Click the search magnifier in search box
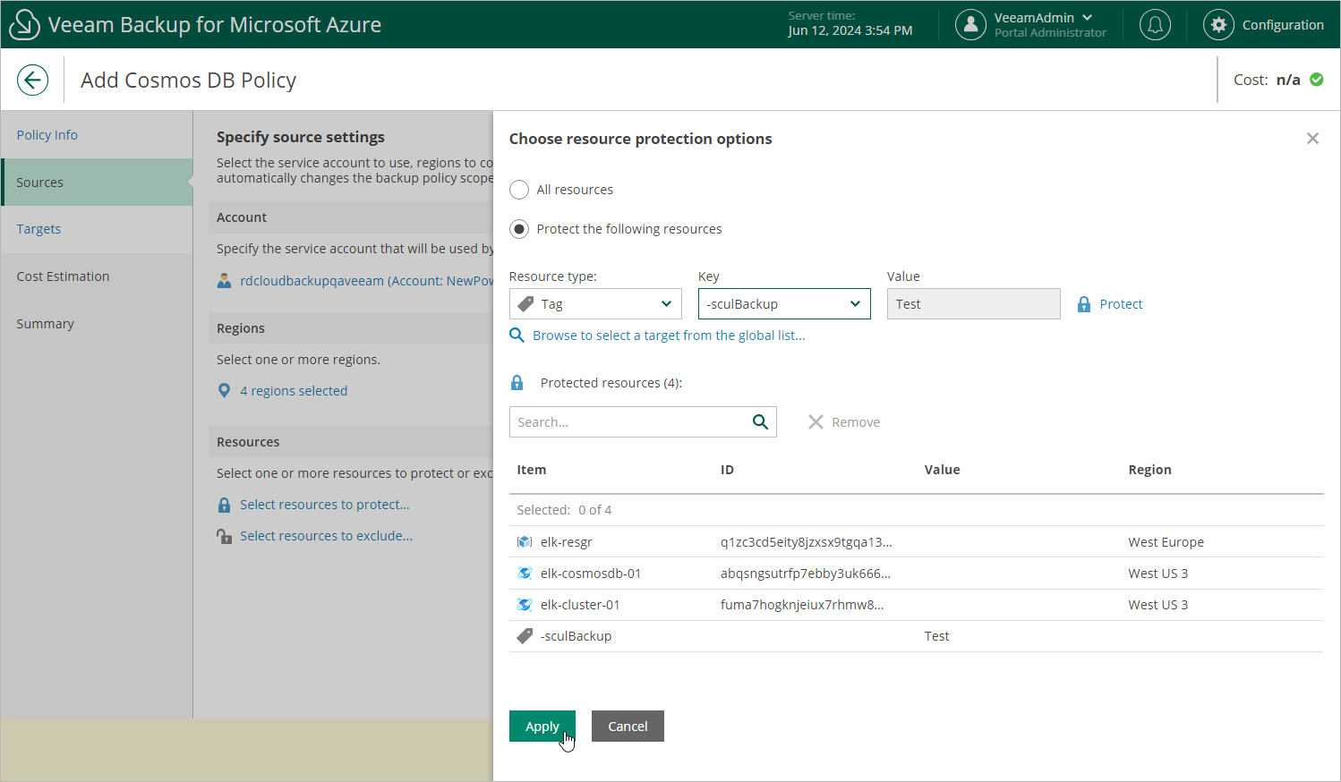This screenshot has height=782, width=1341. click(760, 421)
